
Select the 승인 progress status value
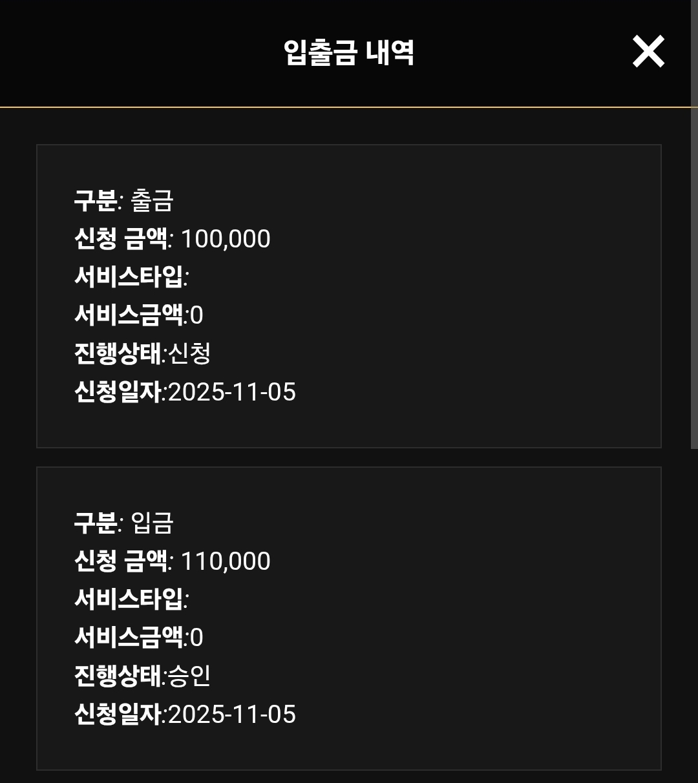pos(189,676)
